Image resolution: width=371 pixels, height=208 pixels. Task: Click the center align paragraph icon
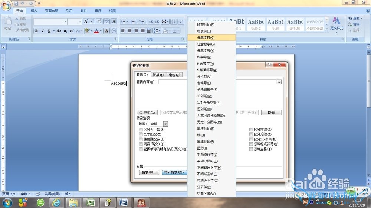pyautogui.click(x=129, y=31)
